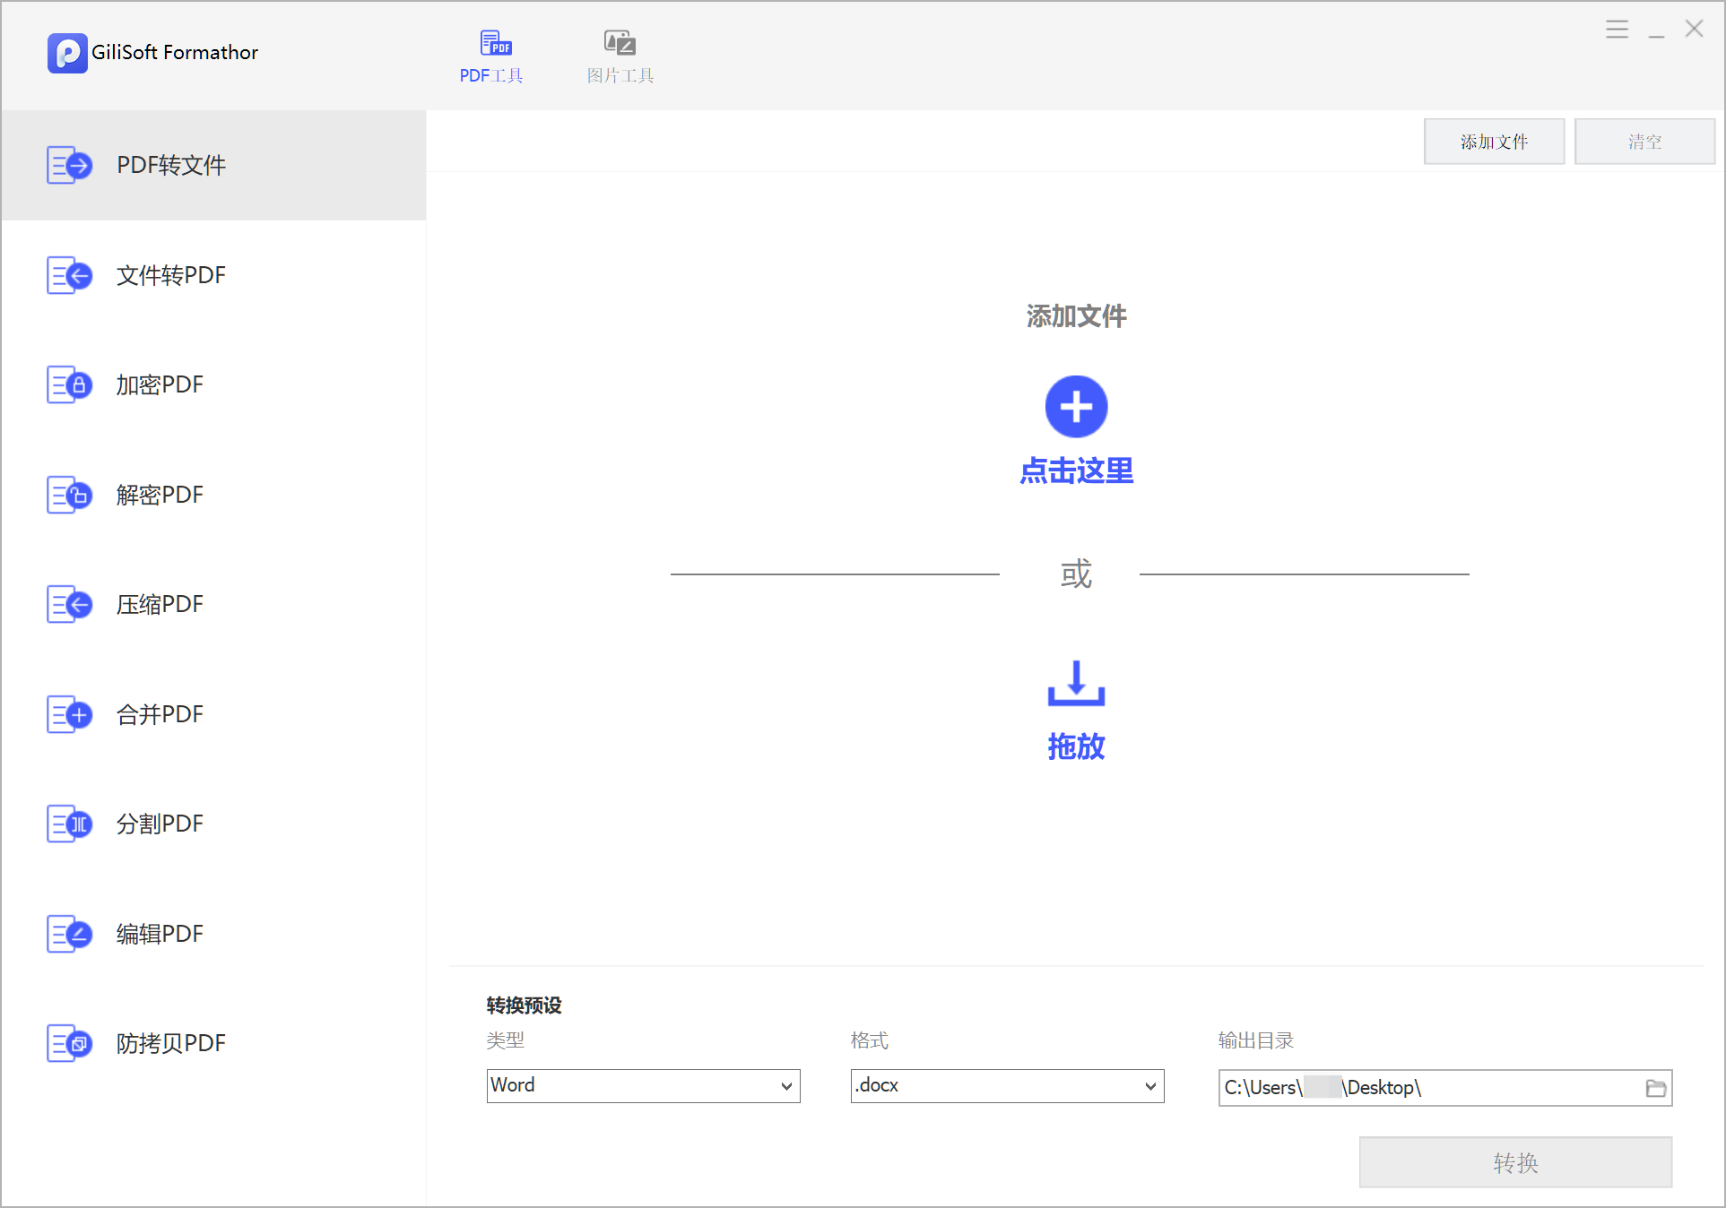
Task: Select 编辑PDF label in sidebar
Action: point(160,934)
